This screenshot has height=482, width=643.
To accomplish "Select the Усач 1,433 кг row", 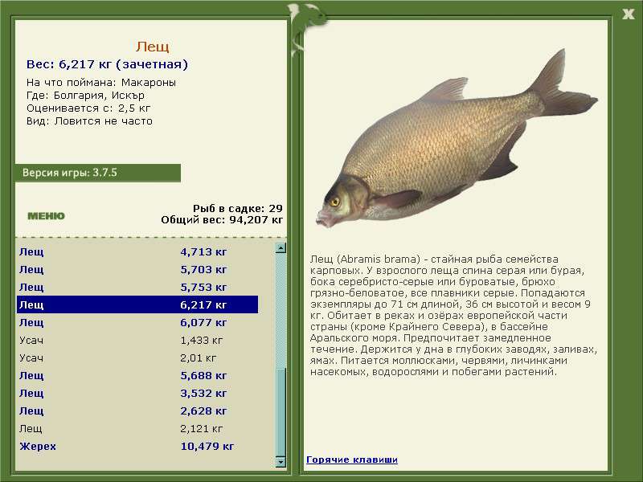I will click(137, 340).
